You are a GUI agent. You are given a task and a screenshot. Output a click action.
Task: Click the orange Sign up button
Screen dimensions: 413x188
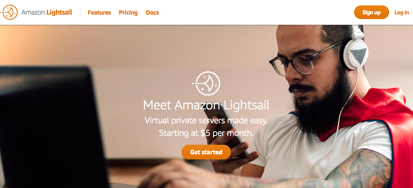[371, 12]
